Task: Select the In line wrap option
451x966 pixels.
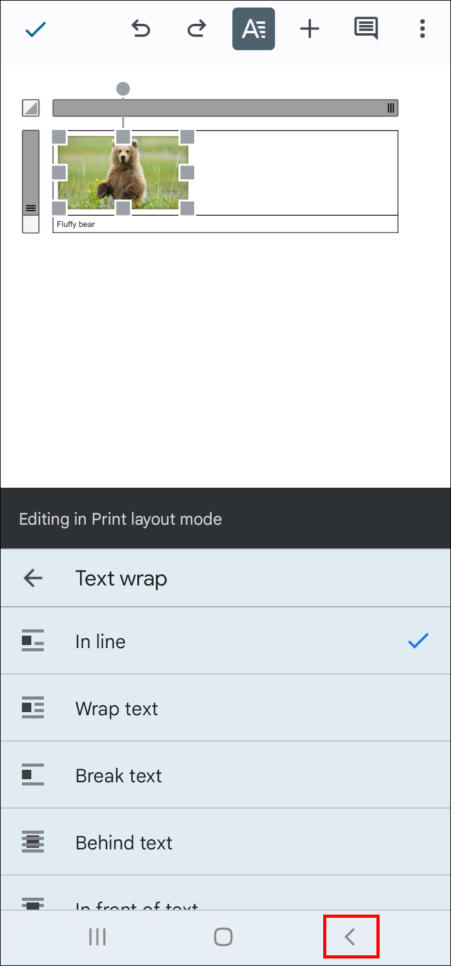Action: [x=225, y=641]
